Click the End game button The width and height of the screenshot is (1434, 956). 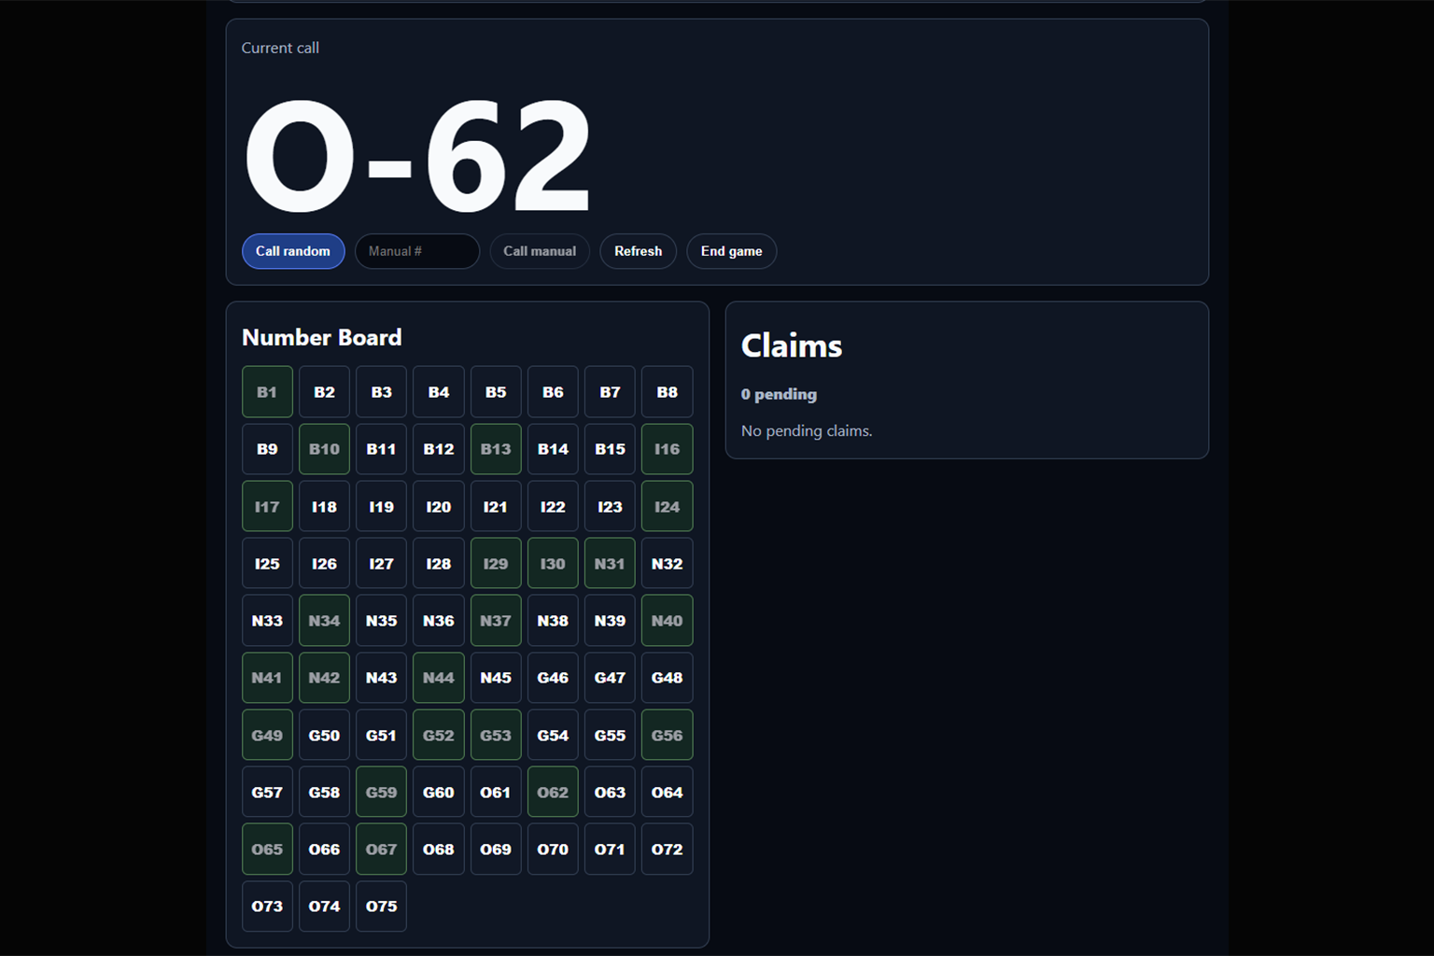731,251
